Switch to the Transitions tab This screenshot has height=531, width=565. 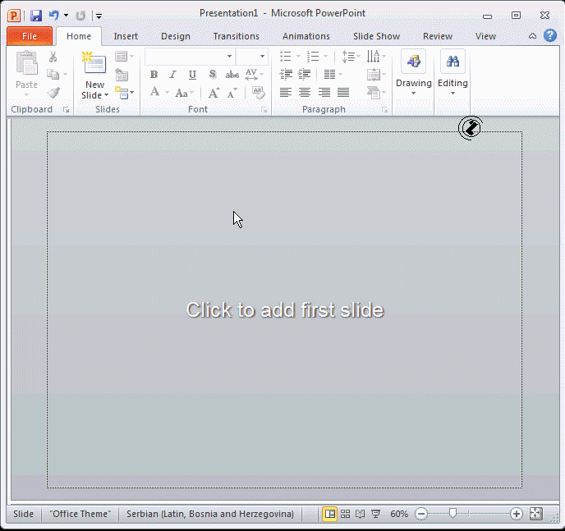click(236, 36)
